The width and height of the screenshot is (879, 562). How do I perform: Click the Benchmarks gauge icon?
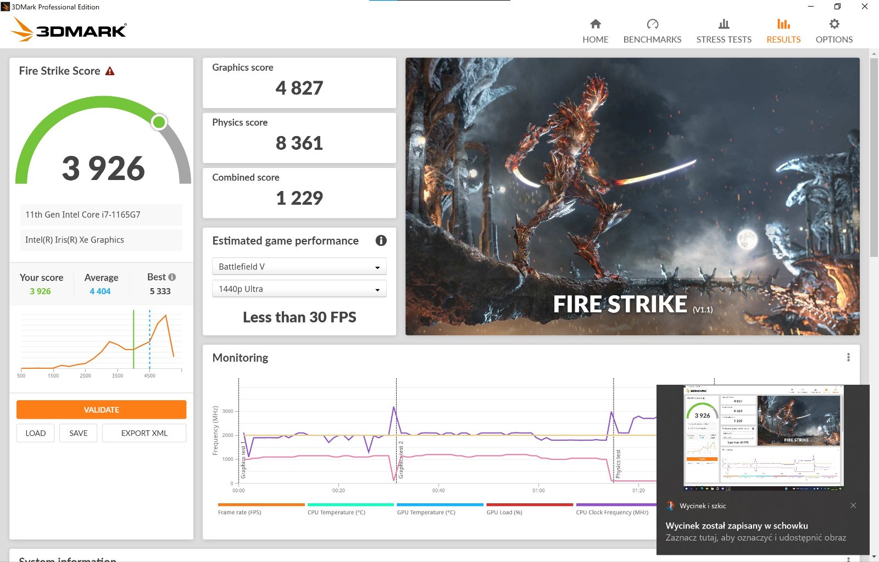(x=653, y=24)
